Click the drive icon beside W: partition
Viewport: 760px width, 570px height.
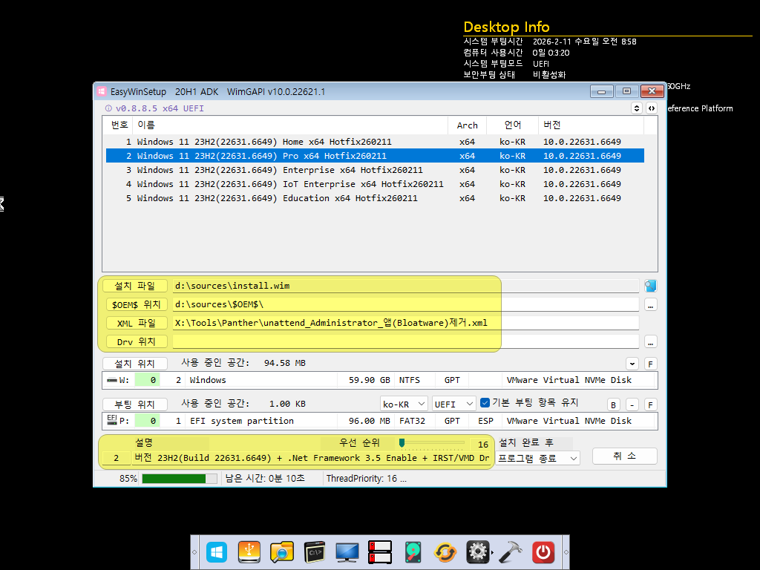point(112,380)
